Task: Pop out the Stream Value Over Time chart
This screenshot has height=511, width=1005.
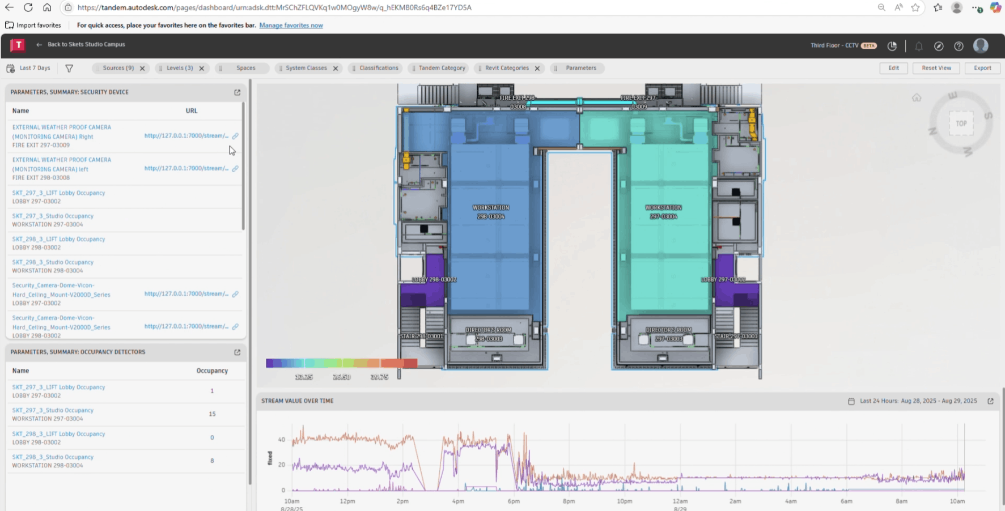Action: click(990, 401)
